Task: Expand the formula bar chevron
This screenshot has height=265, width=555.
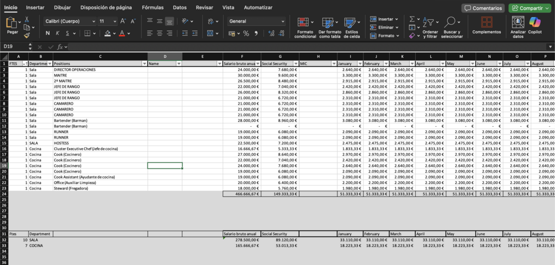Action: [x=551, y=47]
